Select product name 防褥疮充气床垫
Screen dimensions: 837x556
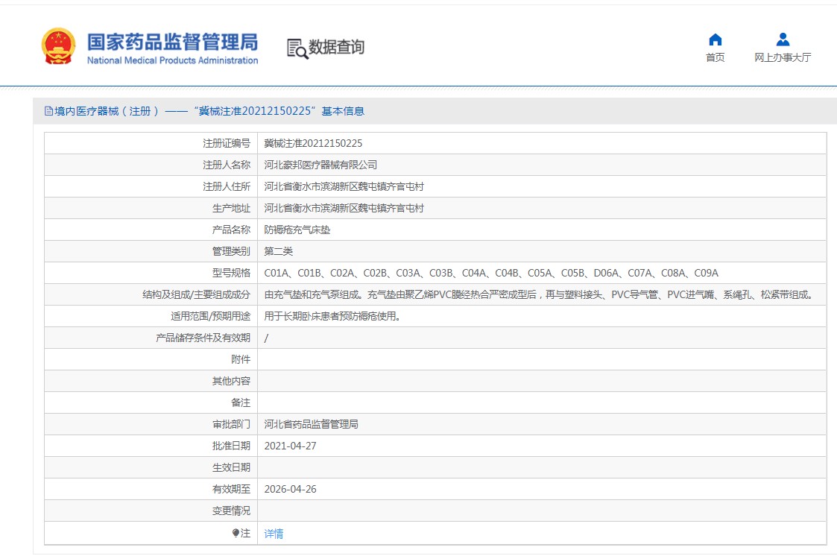(x=297, y=230)
